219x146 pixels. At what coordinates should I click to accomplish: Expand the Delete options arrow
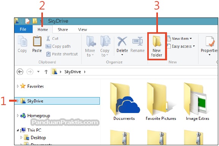122,55
